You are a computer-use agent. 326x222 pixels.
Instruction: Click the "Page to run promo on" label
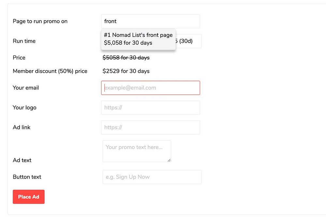coord(40,21)
